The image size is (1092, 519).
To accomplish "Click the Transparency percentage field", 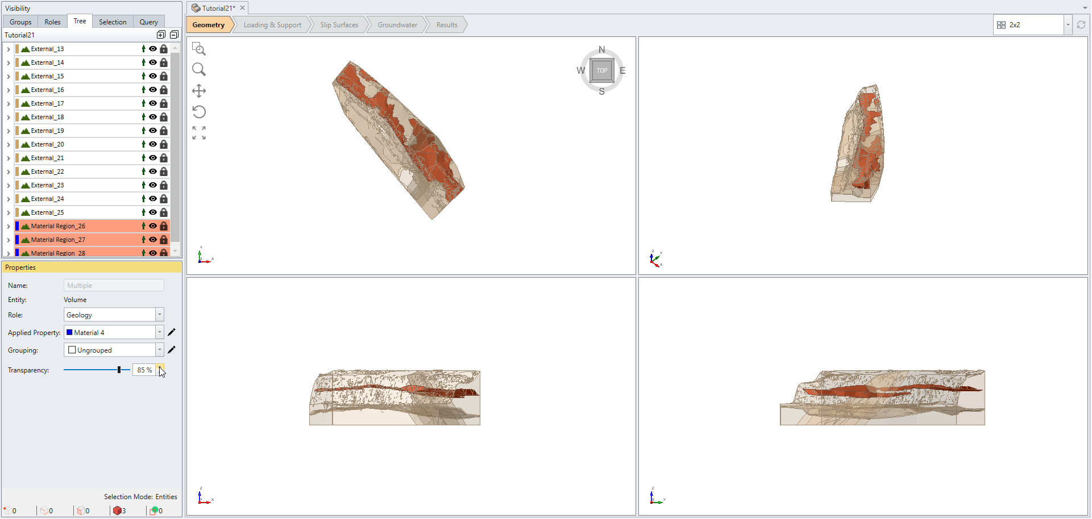I will 143,370.
